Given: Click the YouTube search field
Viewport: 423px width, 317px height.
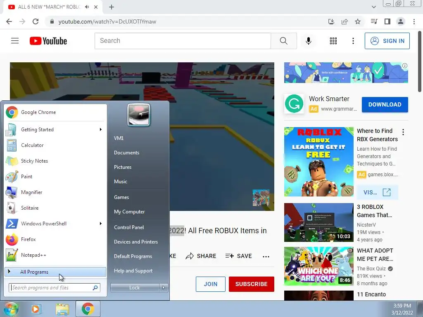Looking at the screenshot, I should pyautogui.click(x=183, y=41).
